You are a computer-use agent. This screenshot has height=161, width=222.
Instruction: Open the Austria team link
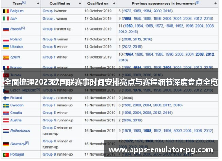pyautogui.click(x=16, y=121)
